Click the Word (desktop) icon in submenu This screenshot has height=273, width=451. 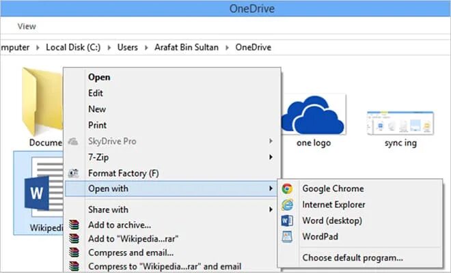(287, 220)
